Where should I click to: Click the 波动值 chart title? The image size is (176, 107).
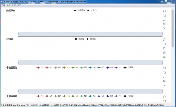point(10,39)
